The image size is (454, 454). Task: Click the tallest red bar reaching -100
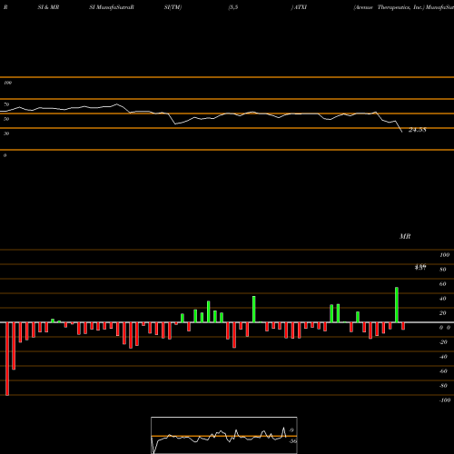[x=7, y=359]
